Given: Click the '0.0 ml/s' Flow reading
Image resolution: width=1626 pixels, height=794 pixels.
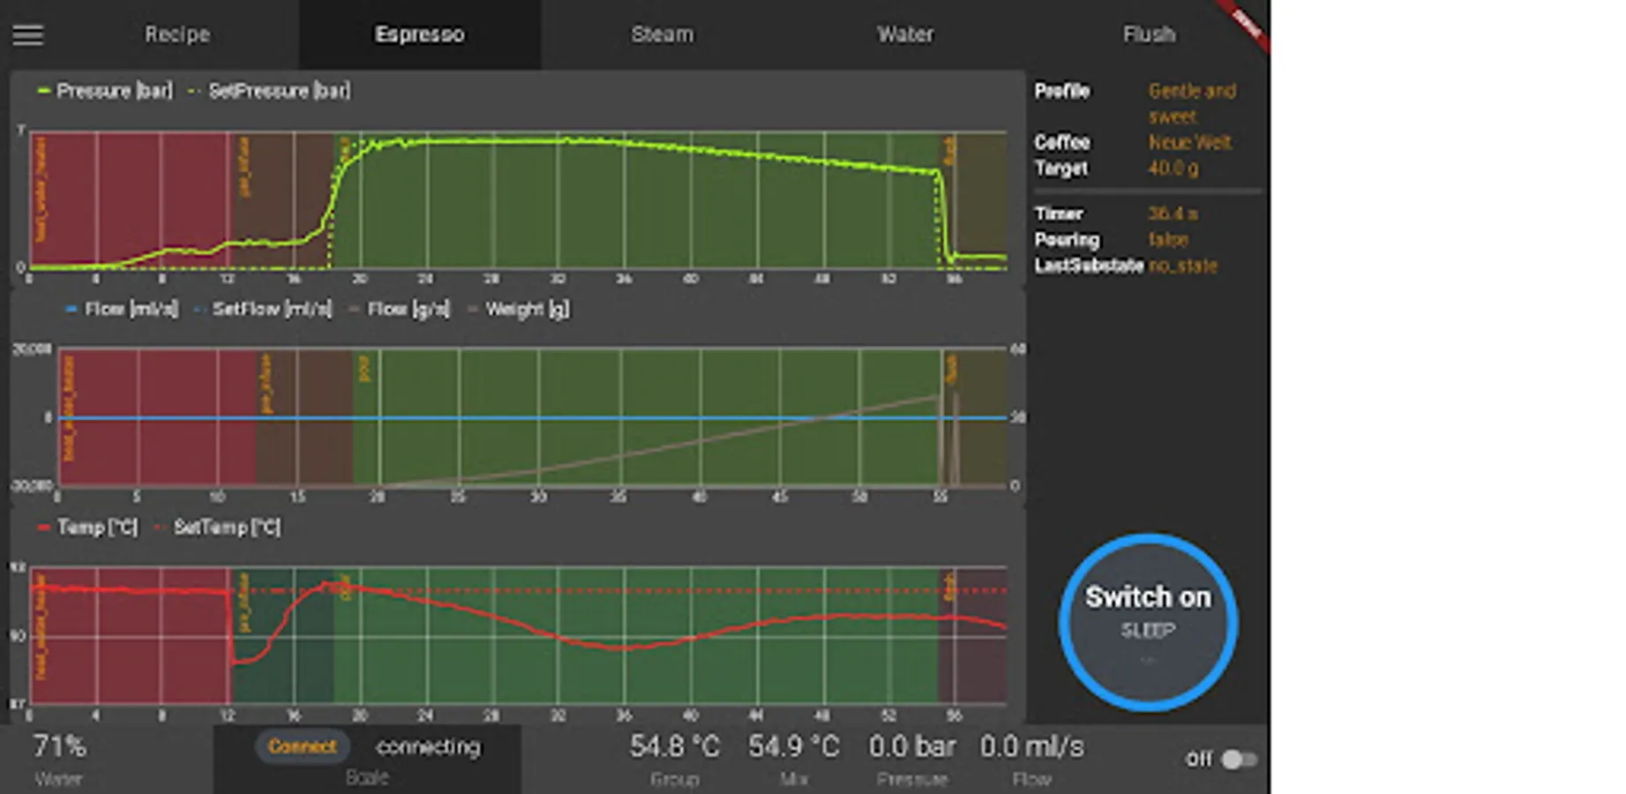Looking at the screenshot, I should [x=1031, y=746].
